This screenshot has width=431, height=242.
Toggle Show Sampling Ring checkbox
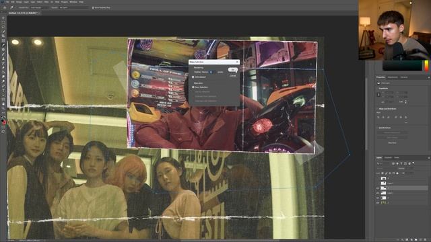coord(93,7)
